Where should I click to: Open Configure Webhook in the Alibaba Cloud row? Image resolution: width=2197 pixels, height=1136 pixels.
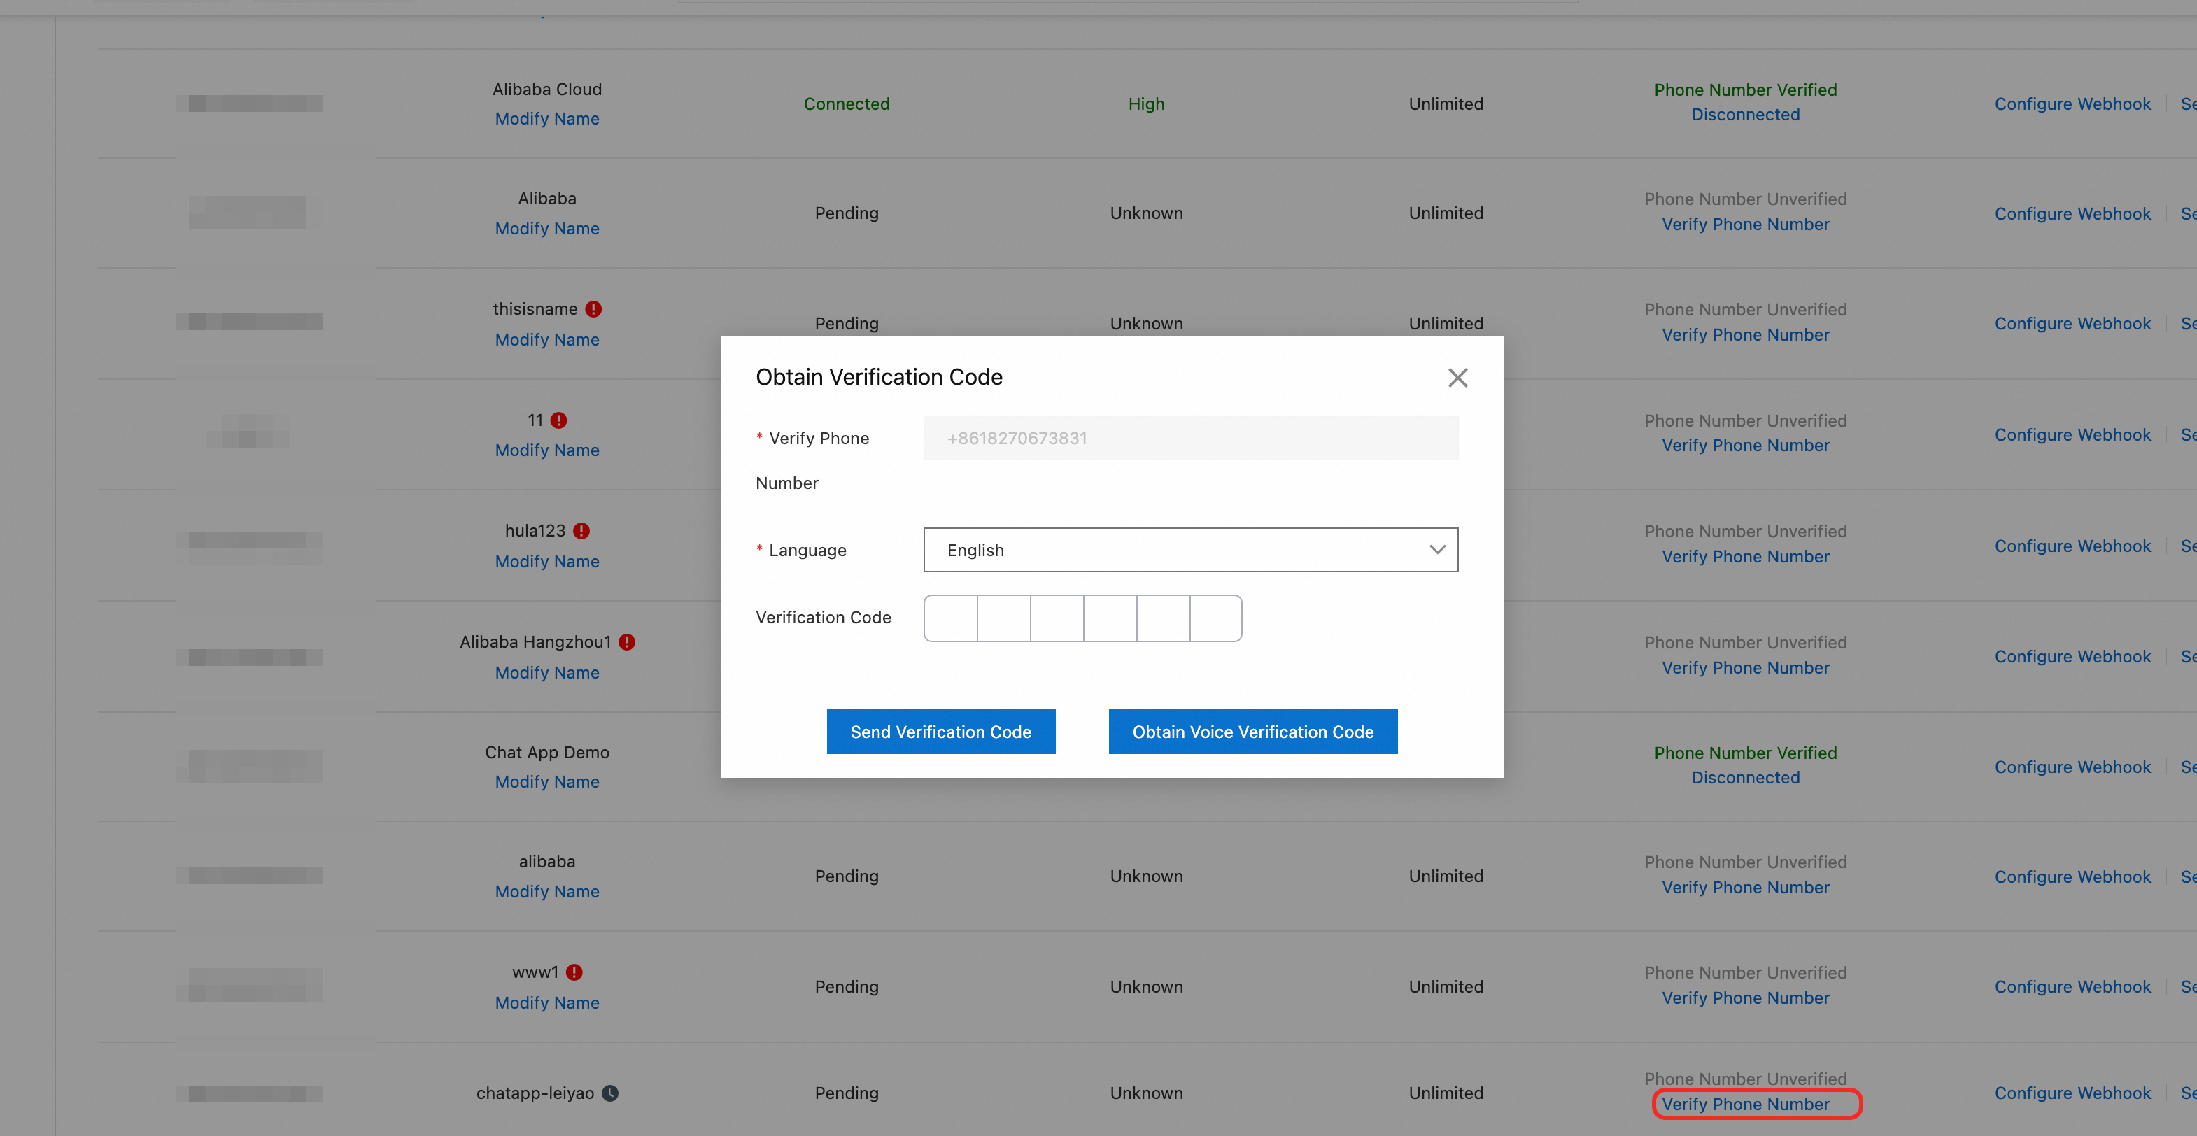pos(2072,104)
